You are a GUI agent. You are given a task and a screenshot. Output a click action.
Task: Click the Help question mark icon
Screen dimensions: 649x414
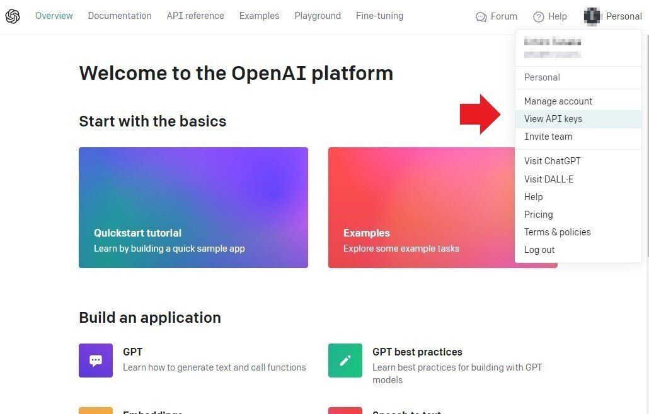[539, 17]
